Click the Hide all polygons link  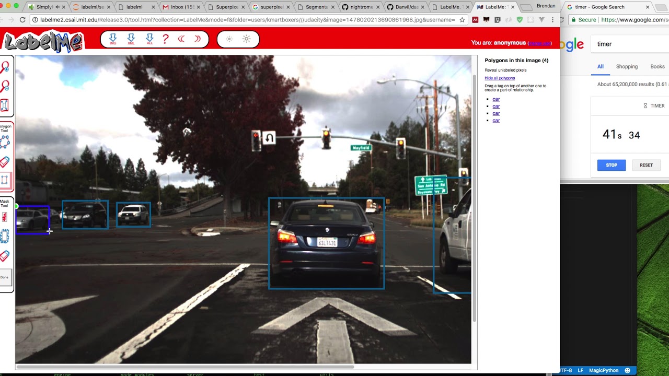[500, 78]
